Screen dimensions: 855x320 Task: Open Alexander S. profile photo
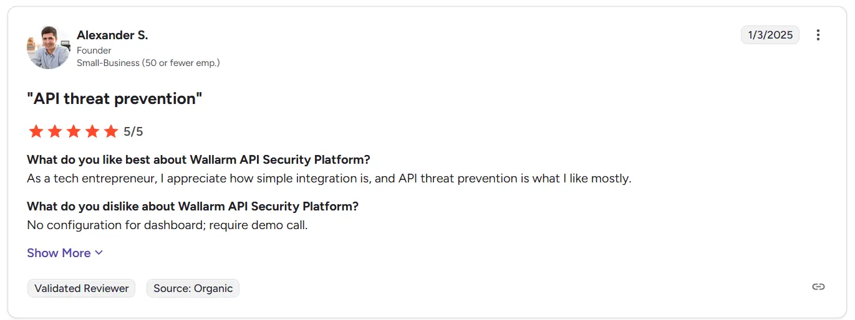(x=49, y=47)
